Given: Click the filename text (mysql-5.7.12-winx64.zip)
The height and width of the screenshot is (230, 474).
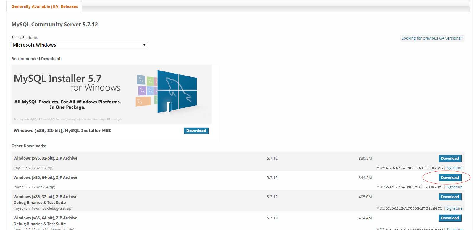Looking at the screenshot, I should pyautogui.click(x=34, y=187).
